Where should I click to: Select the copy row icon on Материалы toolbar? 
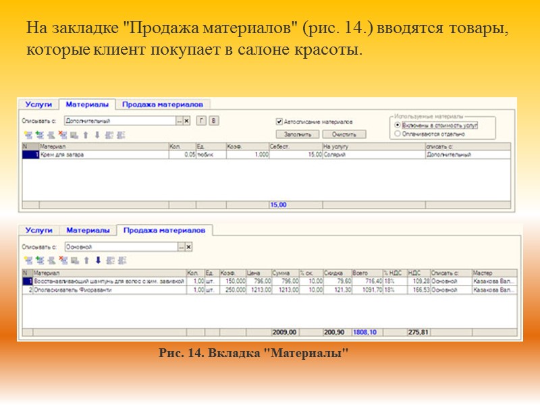[x=40, y=136]
